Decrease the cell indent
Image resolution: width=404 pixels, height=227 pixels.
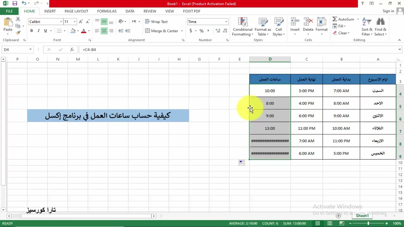tap(121, 31)
